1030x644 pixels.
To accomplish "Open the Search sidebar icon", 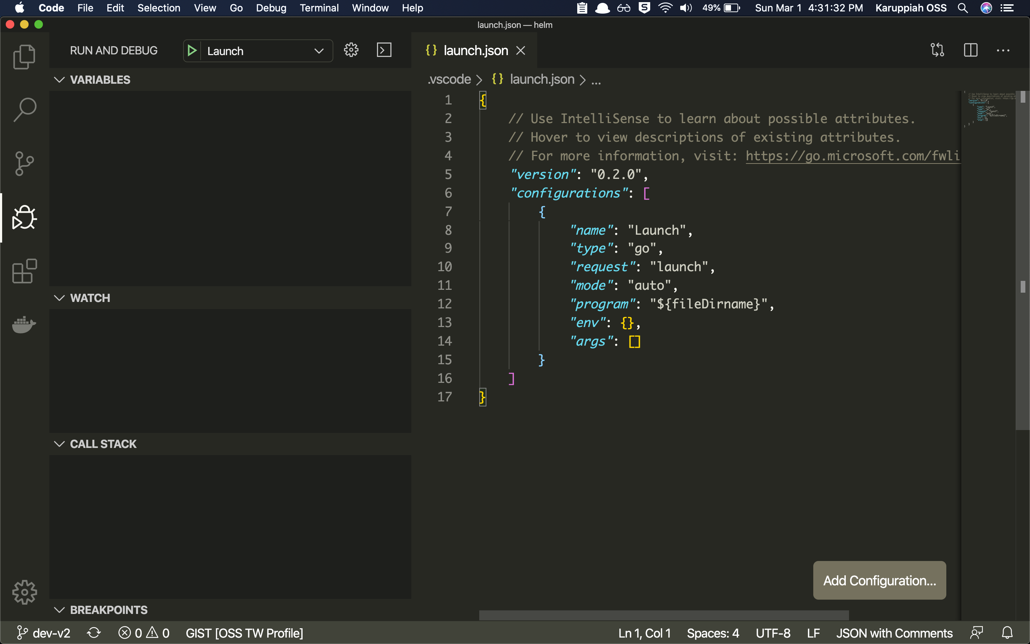I will point(24,108).
